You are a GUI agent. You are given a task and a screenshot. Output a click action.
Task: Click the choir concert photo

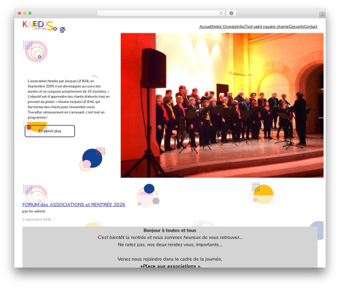(x=222, y=106)
